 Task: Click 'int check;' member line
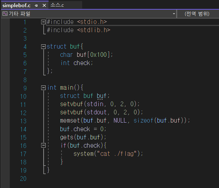76,63
